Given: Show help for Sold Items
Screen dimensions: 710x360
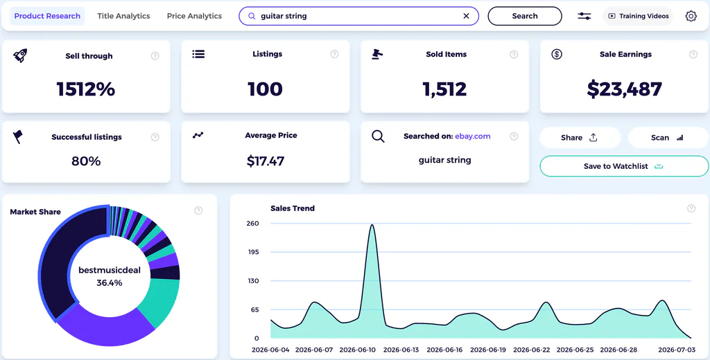Looking at the screenshot, I should pyautogui.click(x=514, y=54).
